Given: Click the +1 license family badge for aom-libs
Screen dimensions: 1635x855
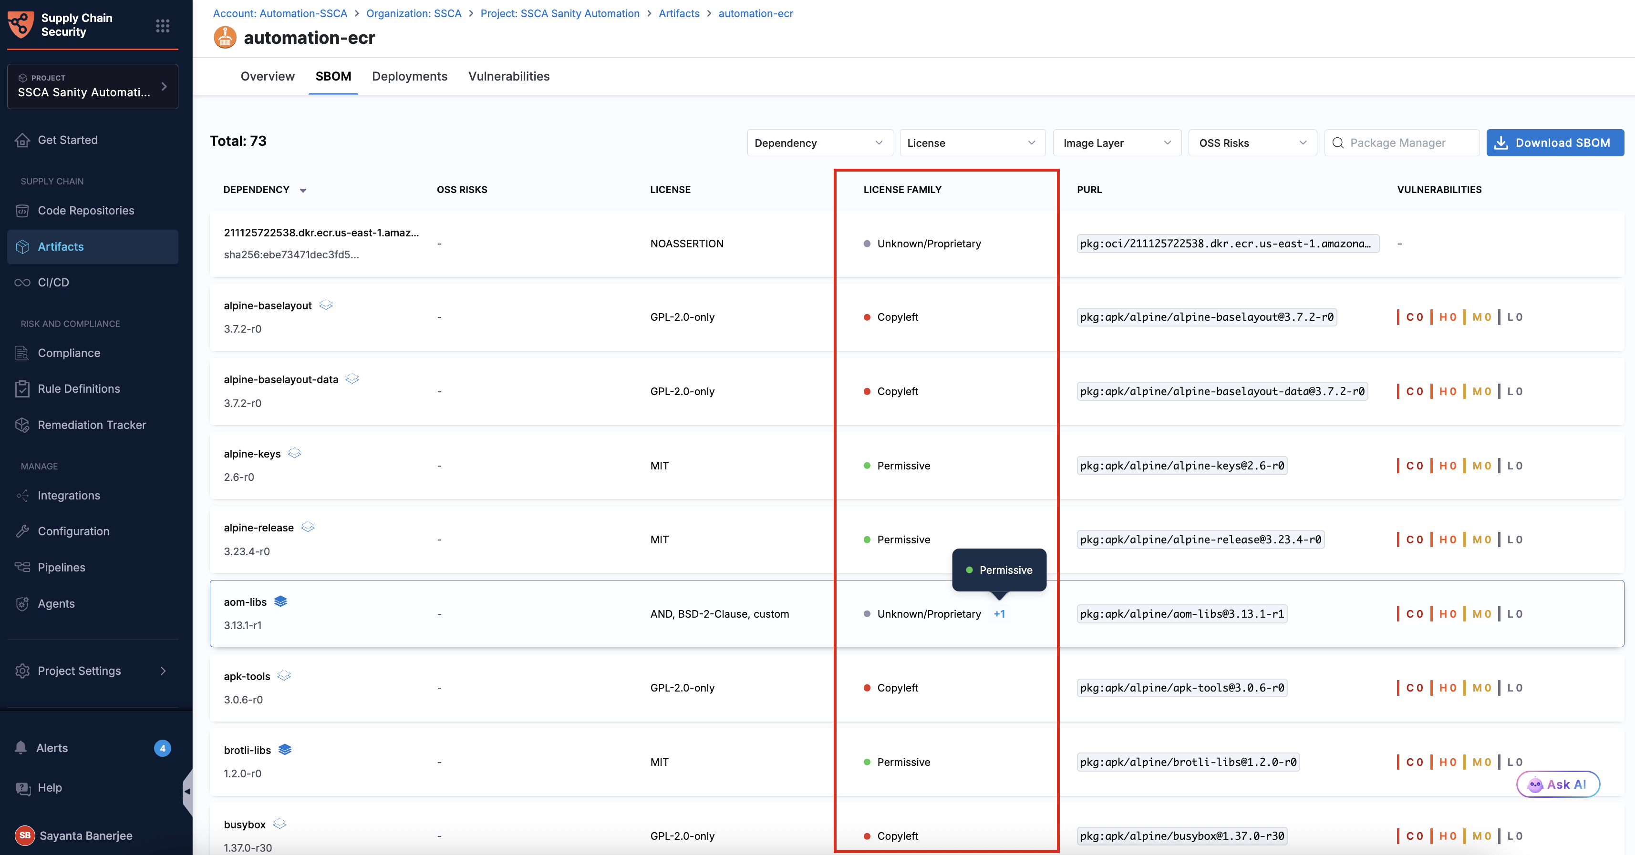Looking at the screenshot, I should (999, 613).
